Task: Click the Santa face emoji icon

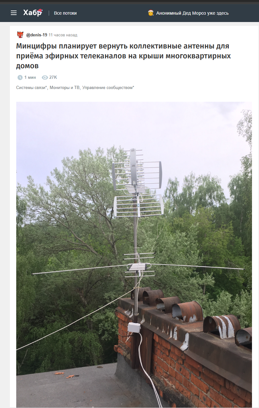Action: tap(151, 13)
